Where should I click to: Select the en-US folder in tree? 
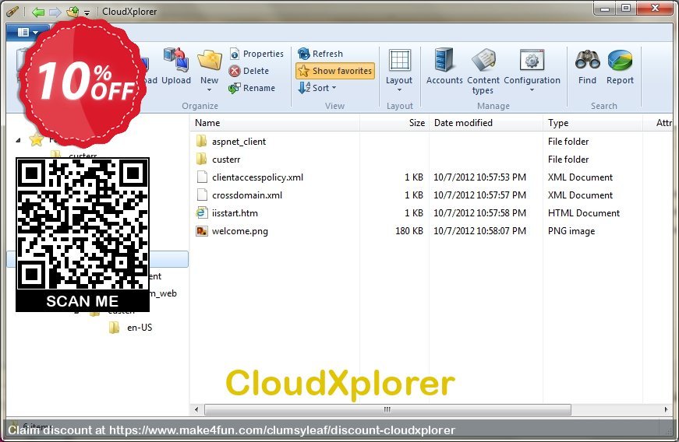(140, 328)
